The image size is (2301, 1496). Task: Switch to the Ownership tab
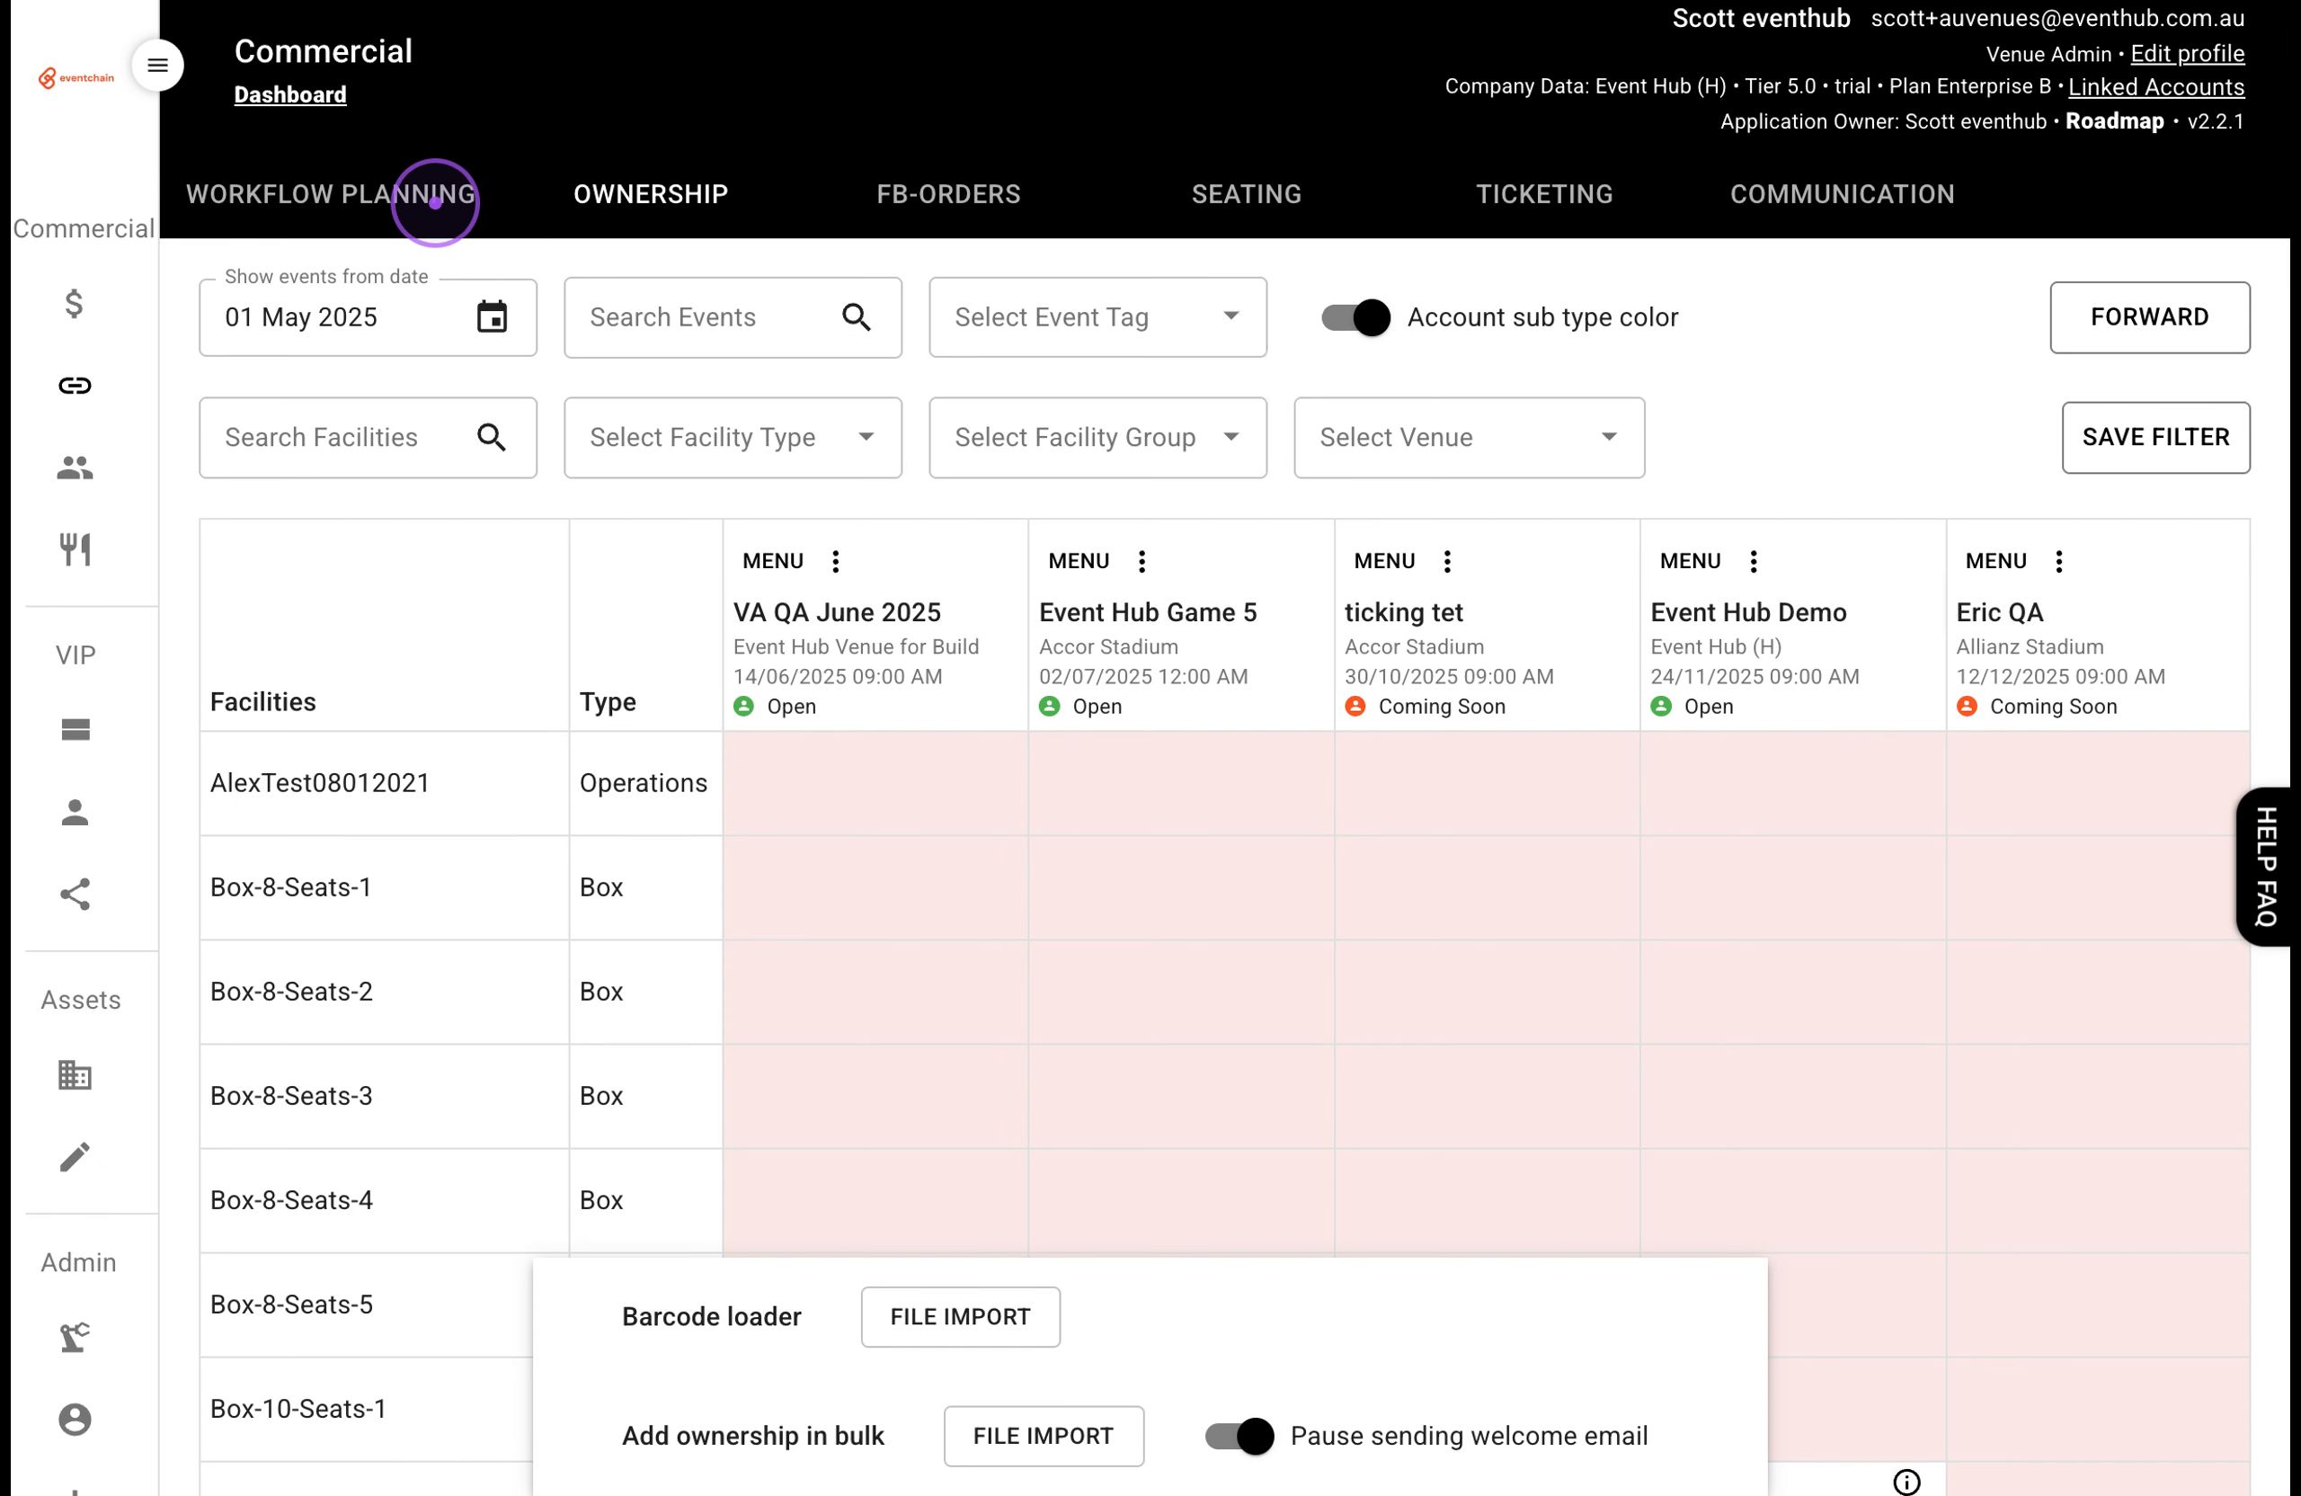point(651,194)
